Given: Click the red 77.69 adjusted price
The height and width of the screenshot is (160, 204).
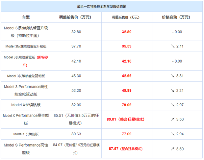Looking at the screenshot, I should point(127,134).
